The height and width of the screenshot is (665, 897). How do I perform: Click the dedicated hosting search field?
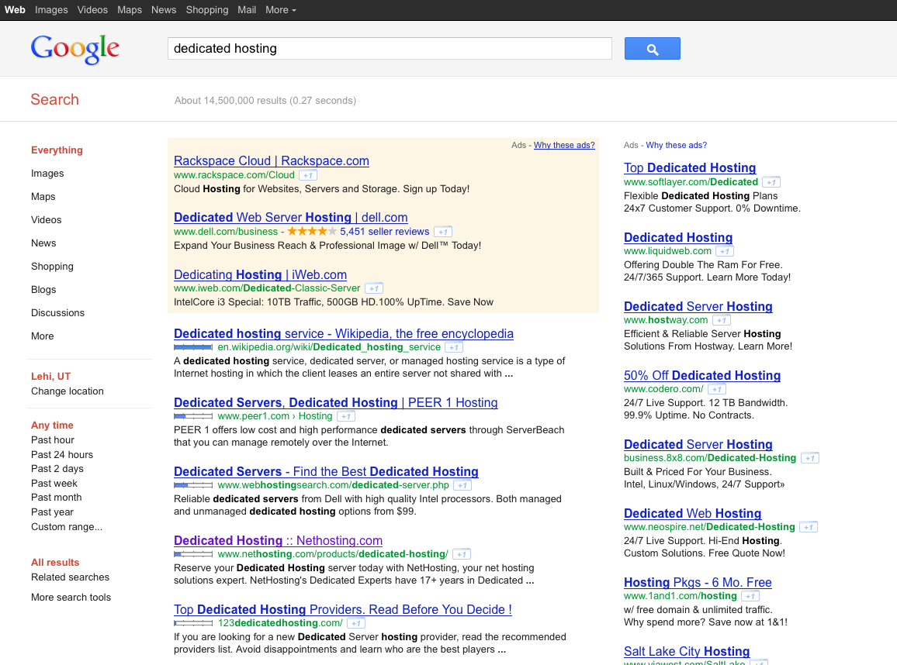[x=390, y=49]
